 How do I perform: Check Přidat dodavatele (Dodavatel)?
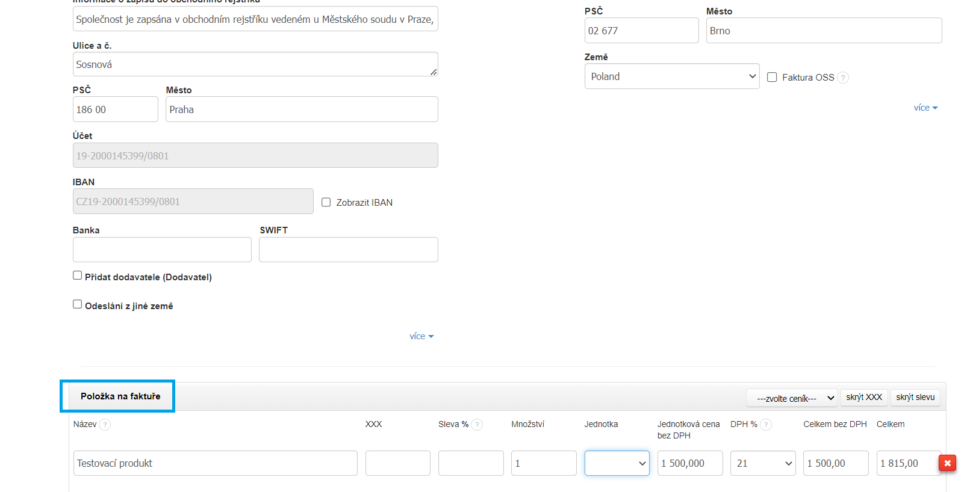pos(78,275)
